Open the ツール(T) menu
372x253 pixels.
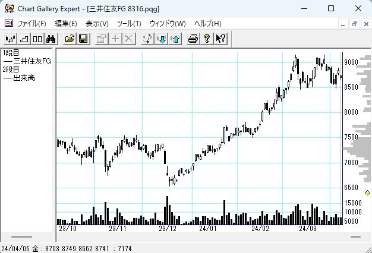point(129,24)
